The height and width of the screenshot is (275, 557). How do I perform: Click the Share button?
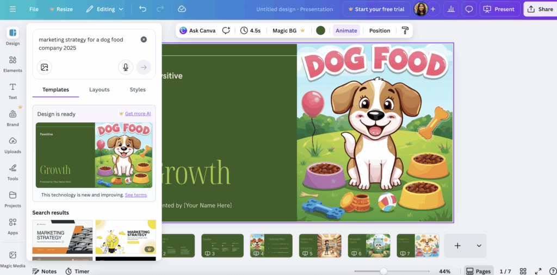[x=540, y=9]
